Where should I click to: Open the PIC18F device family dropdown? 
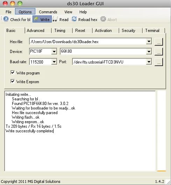point(54,52)
